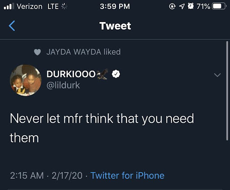This screenshot has height=190, width=230.
Task: Tap the cellular signal bars icon
Action: 9,6
